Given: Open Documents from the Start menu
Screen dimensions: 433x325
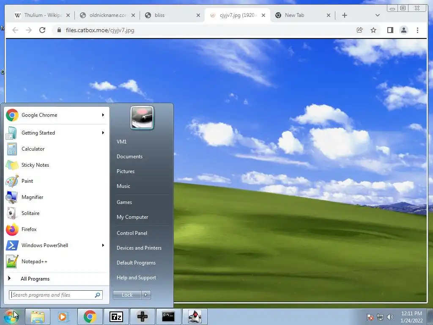Looking at the screenshot, I should pos(129,157).
